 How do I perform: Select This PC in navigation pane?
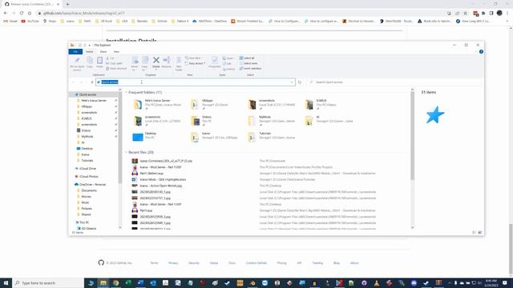(x=84, y=222)
